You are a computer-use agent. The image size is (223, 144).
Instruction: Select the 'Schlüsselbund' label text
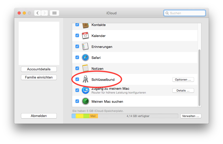pyautogui.click(x=103, y=80)
